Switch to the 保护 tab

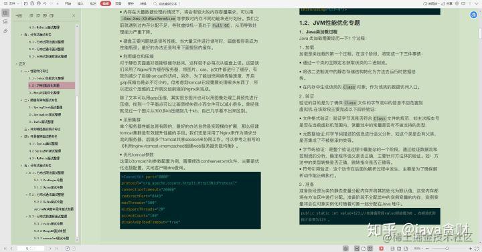point(131,4)
